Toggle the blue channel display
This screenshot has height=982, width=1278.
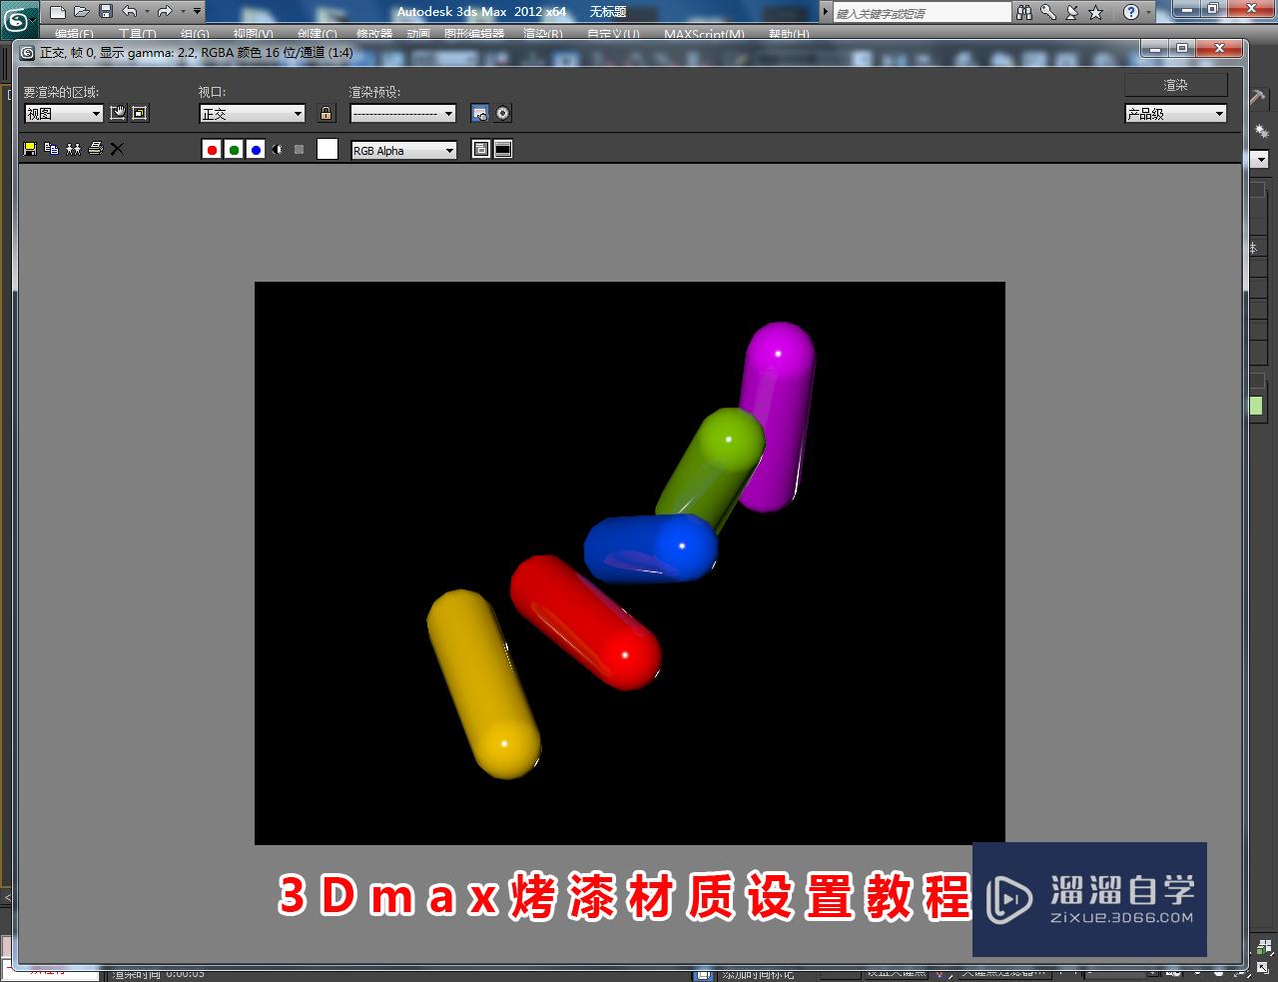[256, 150]
